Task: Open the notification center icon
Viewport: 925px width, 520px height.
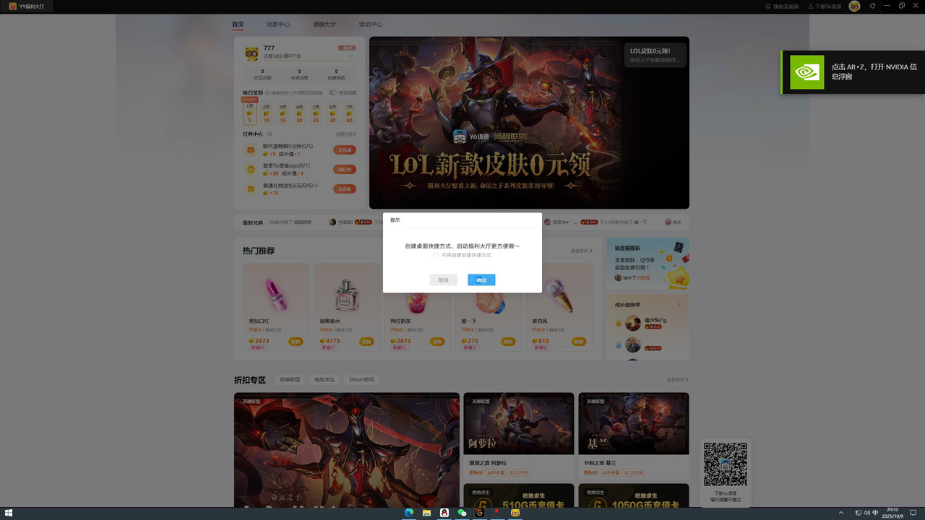Action: click(913, 513)
